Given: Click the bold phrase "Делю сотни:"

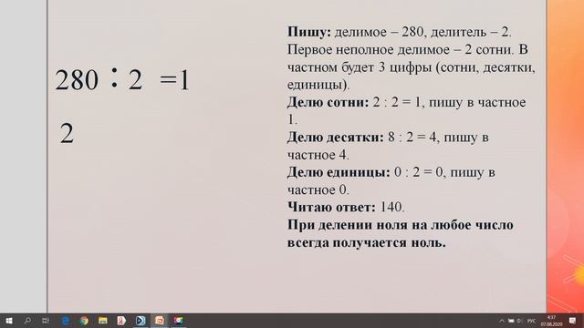Looking at the screenshot, I should (328, 102).
